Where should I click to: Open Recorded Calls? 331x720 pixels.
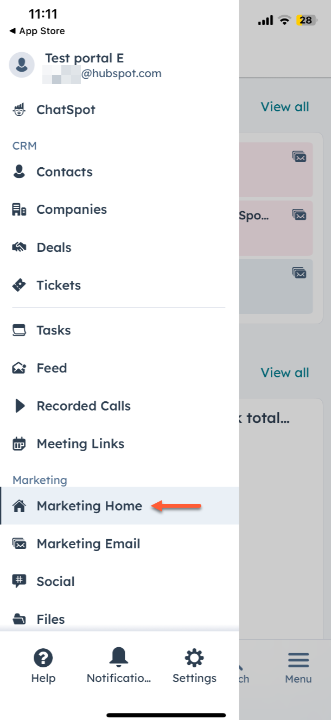click(x=83, y=406)
